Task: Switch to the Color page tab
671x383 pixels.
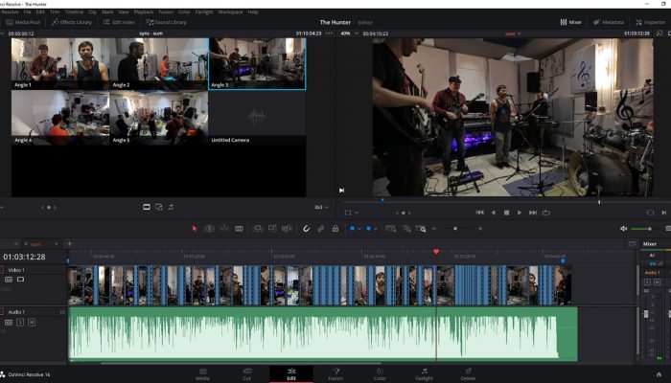Action: coord(380,374)
